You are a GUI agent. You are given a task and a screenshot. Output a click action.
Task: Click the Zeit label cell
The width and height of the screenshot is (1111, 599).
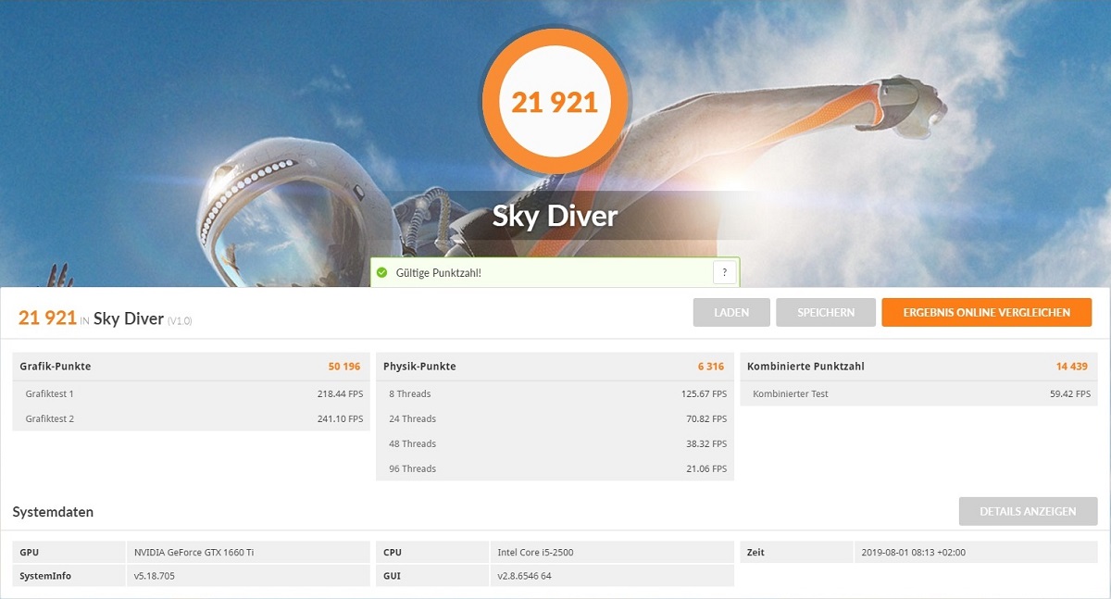[x=796, y=553]
